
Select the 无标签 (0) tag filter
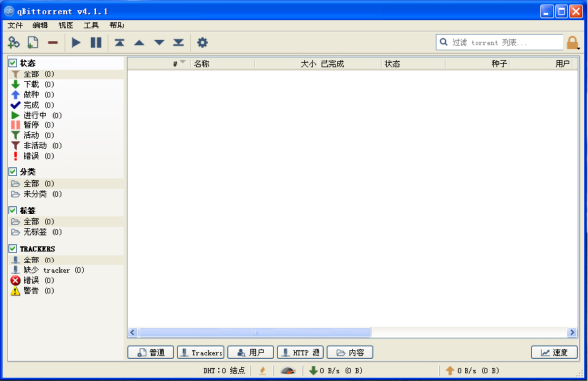pos(66,232)
